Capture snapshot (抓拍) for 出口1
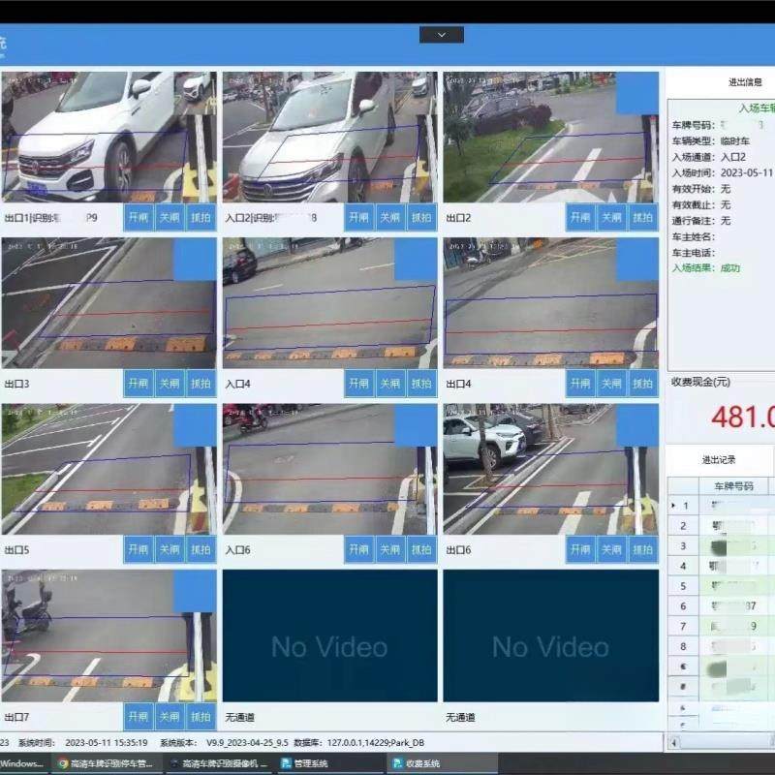Viewport: 775px width, 775px height. pyautogui.click(x=201, y=217)
